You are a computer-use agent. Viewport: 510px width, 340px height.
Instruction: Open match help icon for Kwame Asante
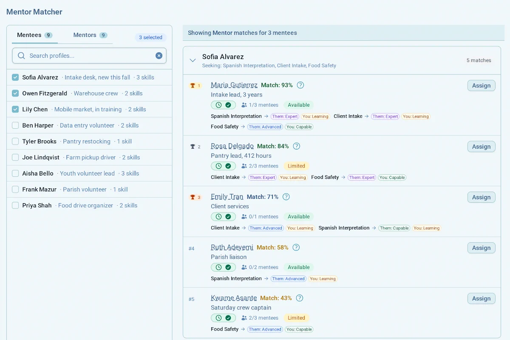[300, 298]
